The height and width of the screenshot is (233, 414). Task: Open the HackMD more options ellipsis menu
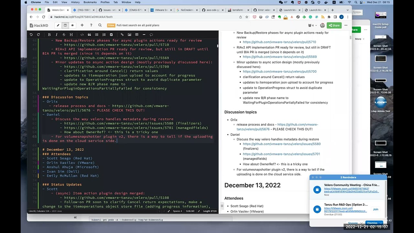(x=346, y=25)
